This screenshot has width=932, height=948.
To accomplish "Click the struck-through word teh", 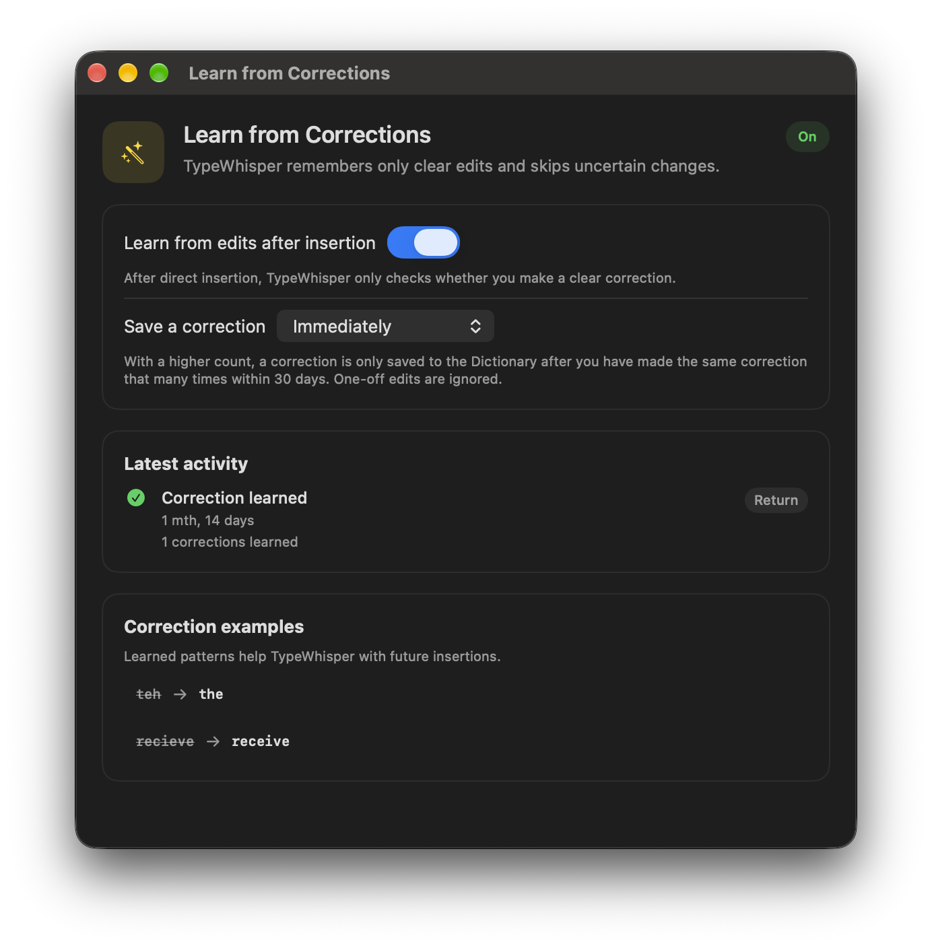I will [x=149, y=694].
